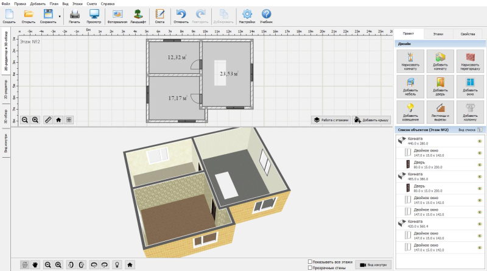Click the Вид изнутри button
The image size is (487, 271).
[372, 265]
